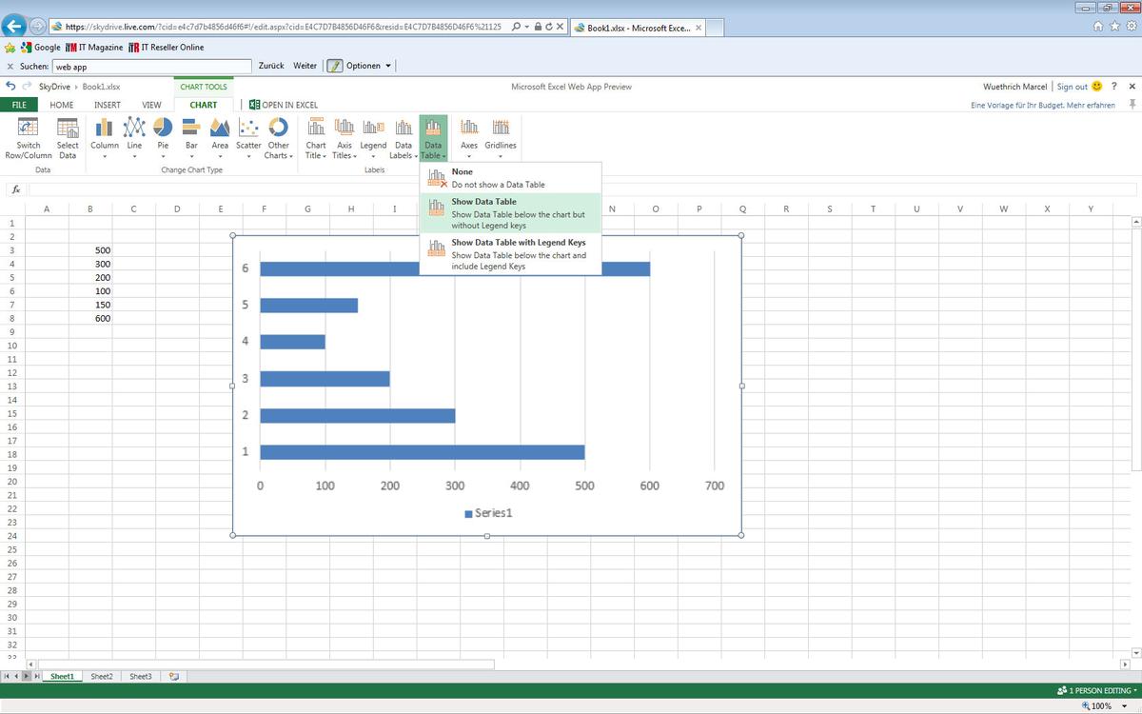Select the cell containing 500
Viewport: 1142px width, 714px height.
click(x=90, y=250)
